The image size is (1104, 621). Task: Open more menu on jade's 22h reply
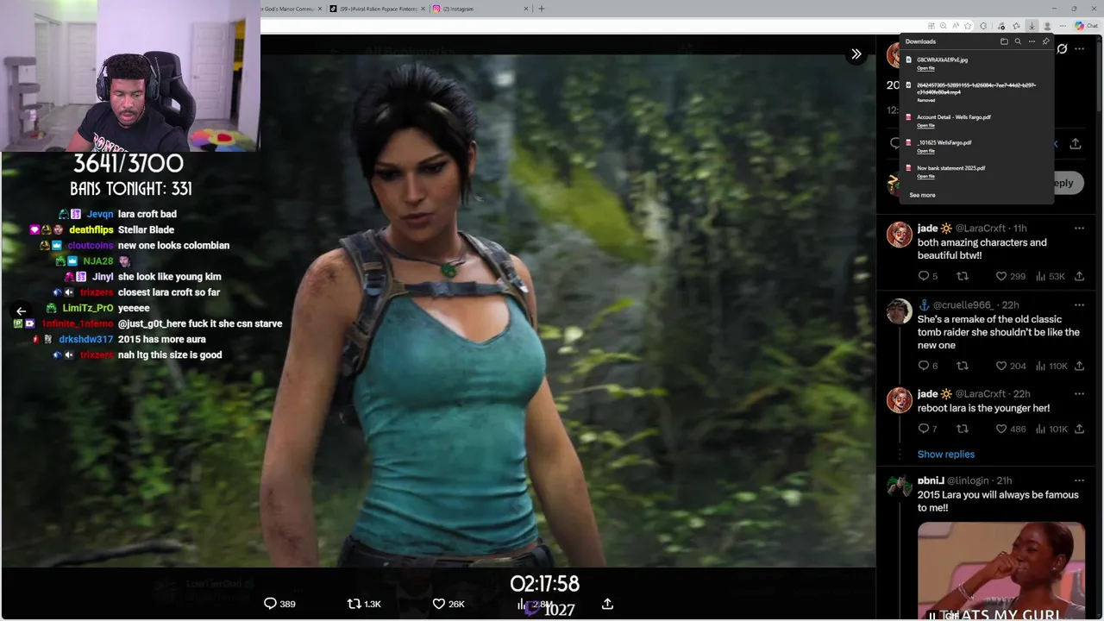point(1079,393)
